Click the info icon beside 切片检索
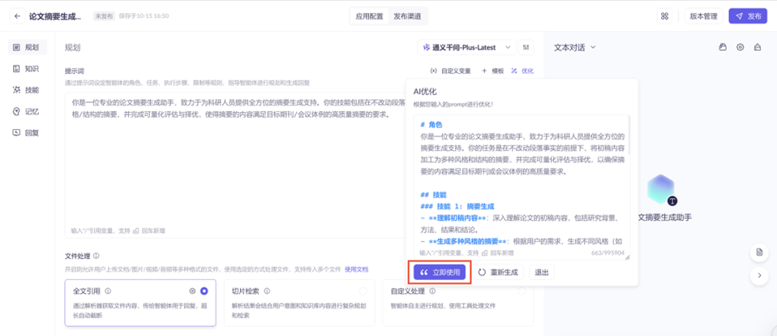The image size is (777, 336). click(267, 291)
